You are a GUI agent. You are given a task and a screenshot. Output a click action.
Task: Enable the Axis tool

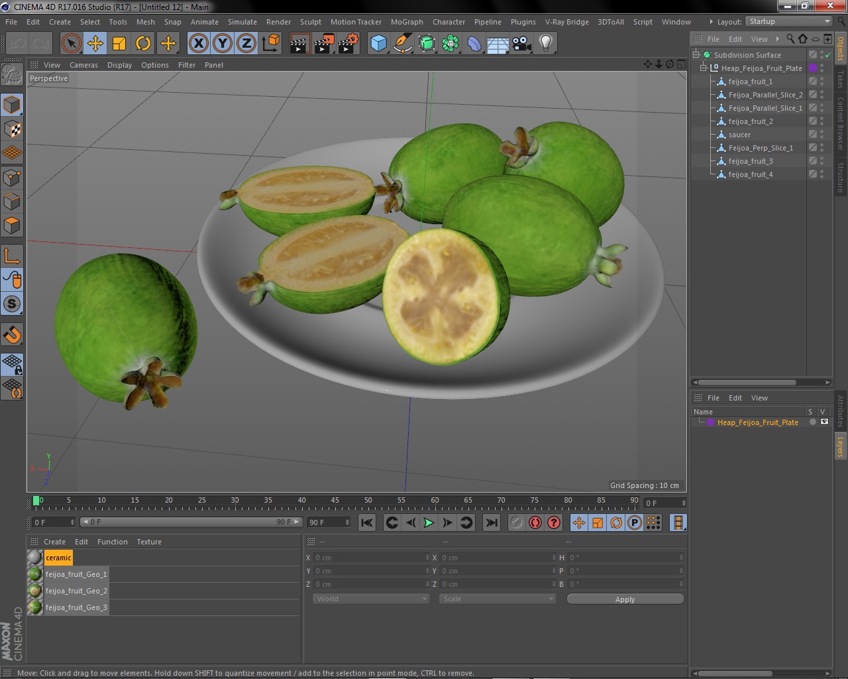click(12, 255)
